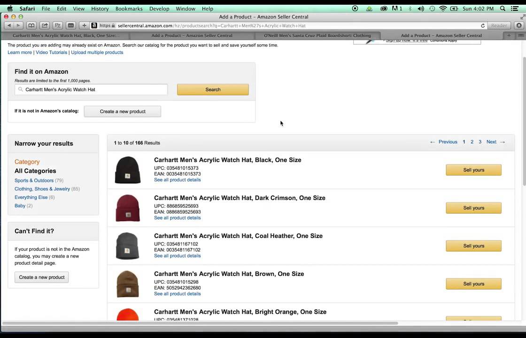Switch to O'Neill Men's Santa Cruz Boardshort tab
The height and width of the screenshot is (338, 526).
pos(317,36)
